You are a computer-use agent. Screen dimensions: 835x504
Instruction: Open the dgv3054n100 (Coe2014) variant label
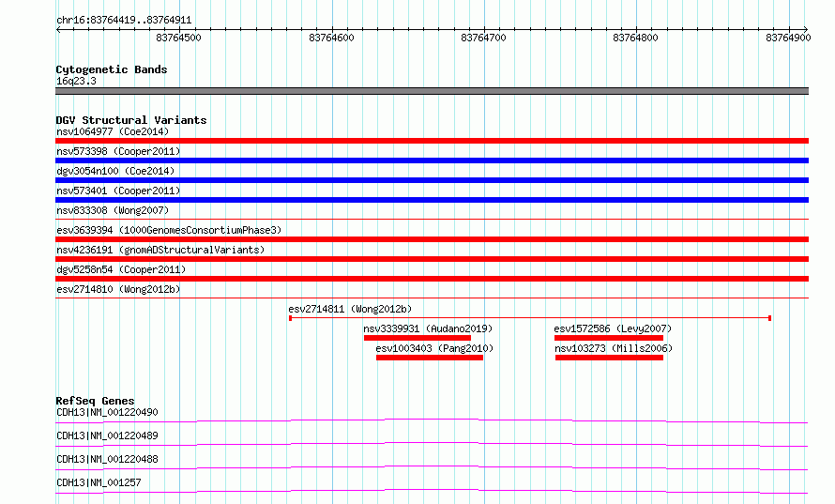(x=115, y=171)
